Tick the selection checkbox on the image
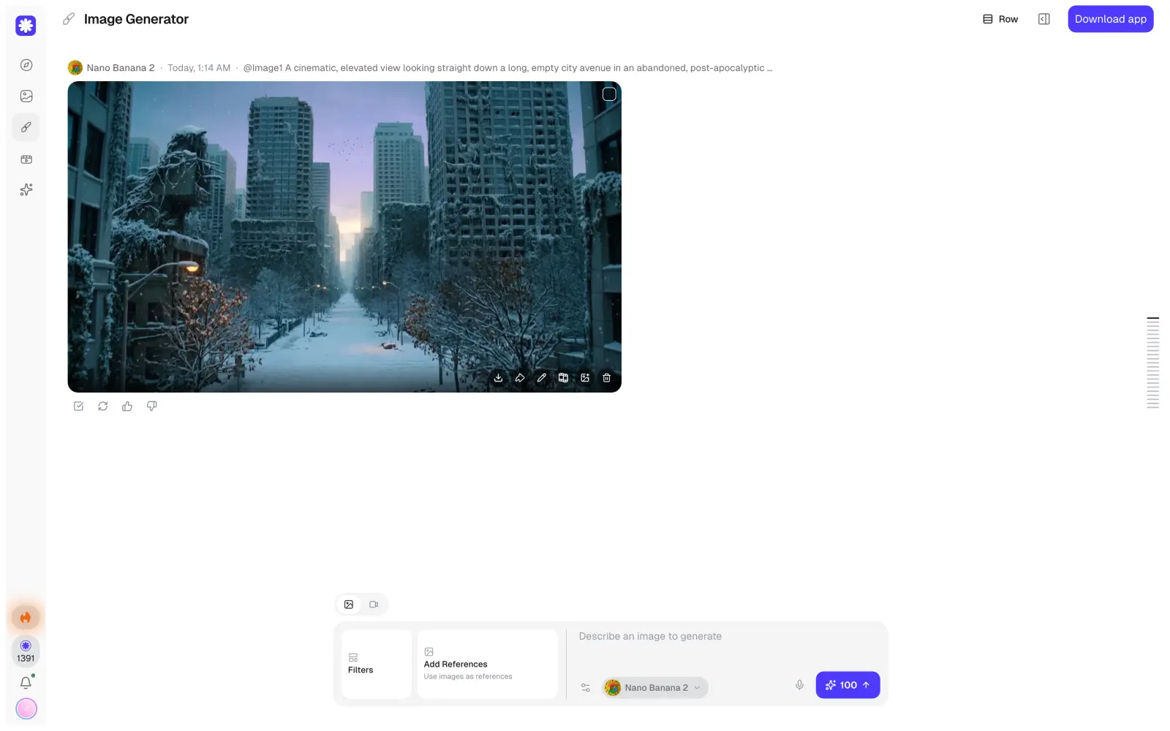Screen dimensions: 1170x731 609,94
